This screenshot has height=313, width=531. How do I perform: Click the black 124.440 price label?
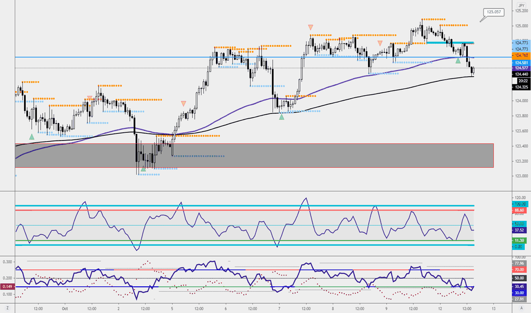(521, 74)
